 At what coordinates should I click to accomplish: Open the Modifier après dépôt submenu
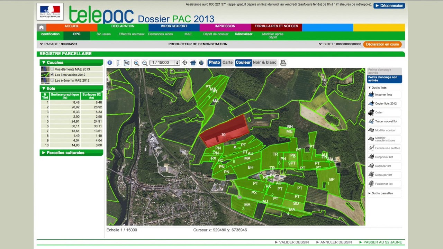pos(273,36)
